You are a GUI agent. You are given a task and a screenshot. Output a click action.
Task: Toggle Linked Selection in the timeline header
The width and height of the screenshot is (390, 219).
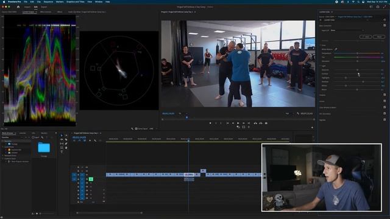(85, 141)
